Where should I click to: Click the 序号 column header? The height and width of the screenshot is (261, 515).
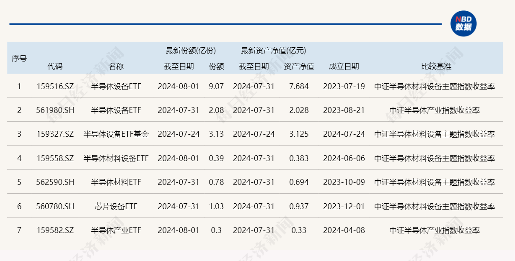tap(19, 58)
